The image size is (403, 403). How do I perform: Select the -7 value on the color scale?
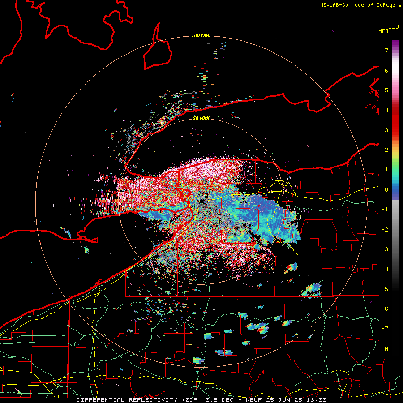[x=385, y=329]
